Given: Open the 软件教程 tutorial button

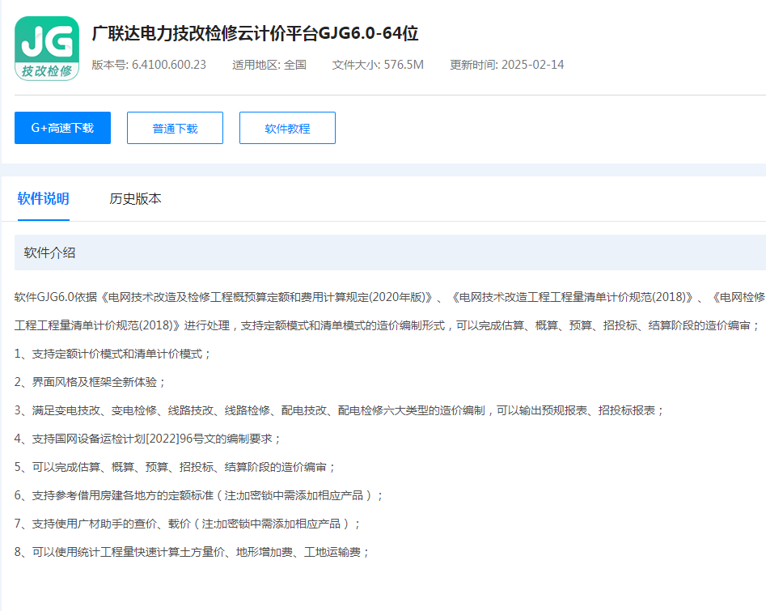Looking at the screenshot, I should [287, 128].
